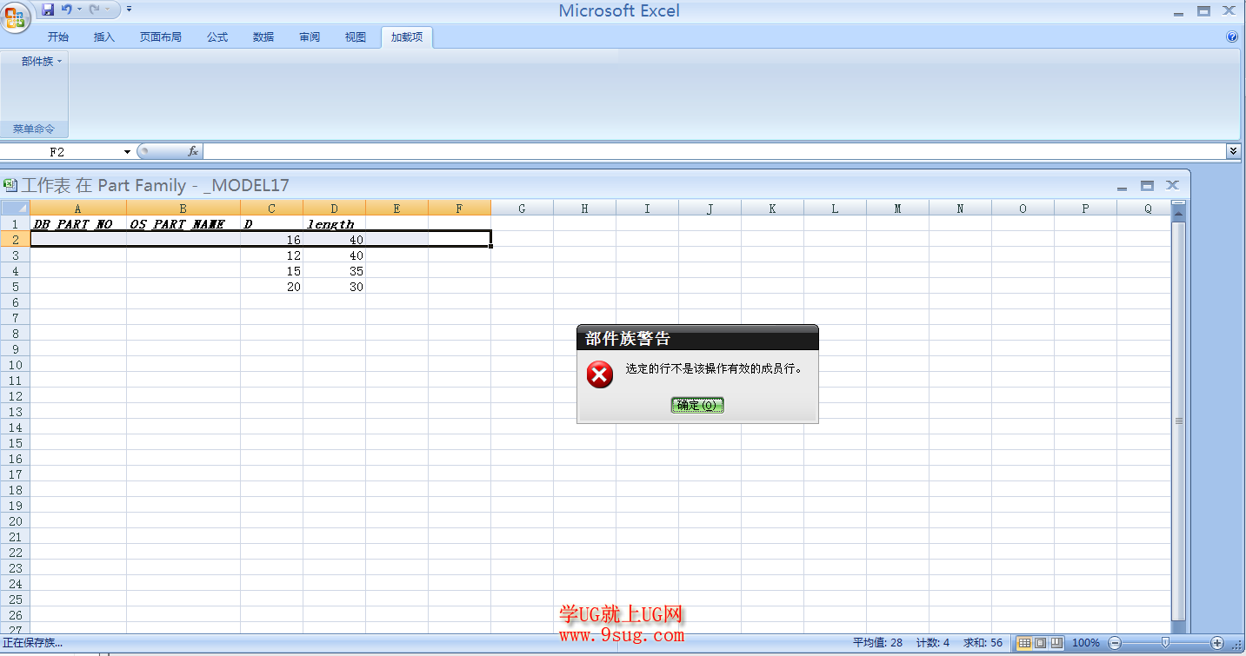Switch to Page Layout view icon

(1040, 643)
